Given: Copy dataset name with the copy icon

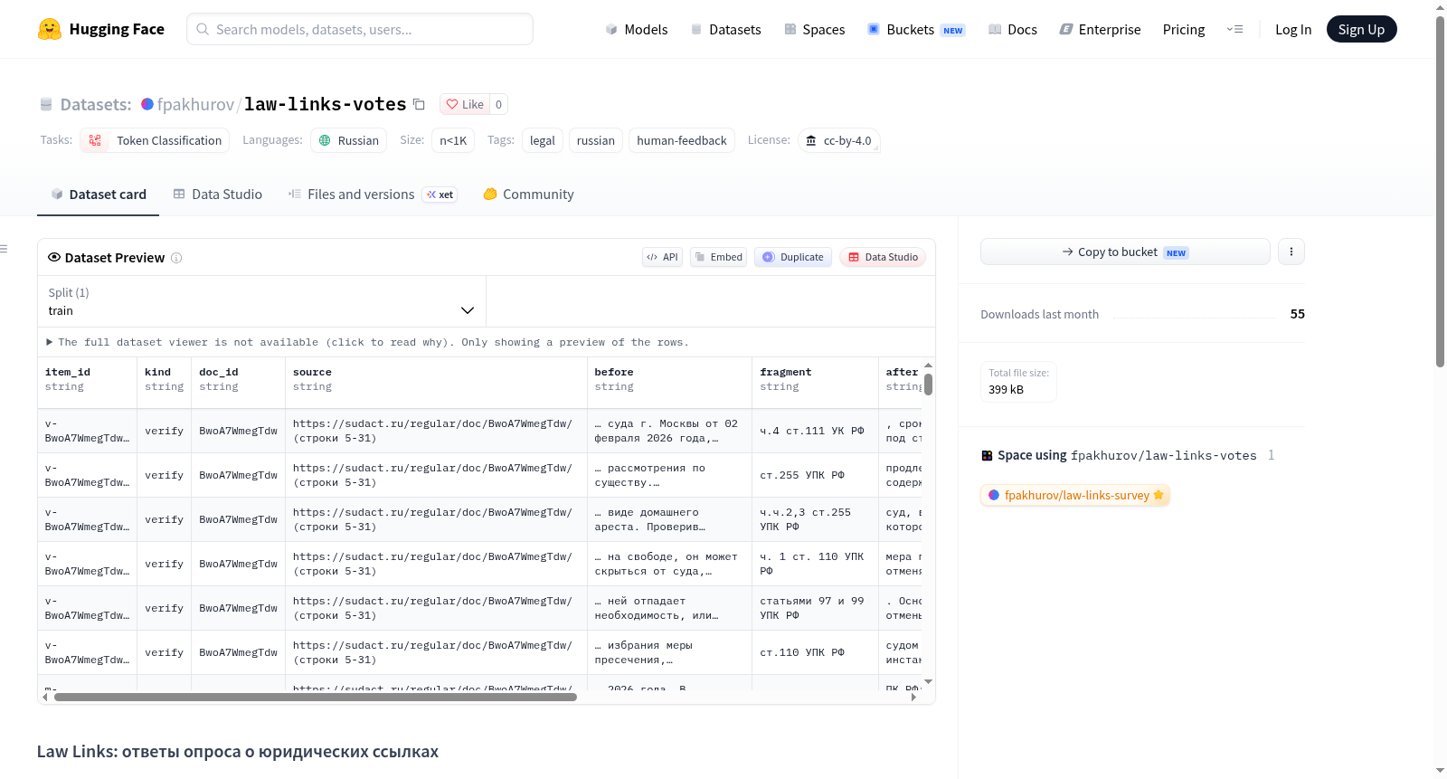Looking at the screenshot, I should pyautogui.click(x=419, y=104).
